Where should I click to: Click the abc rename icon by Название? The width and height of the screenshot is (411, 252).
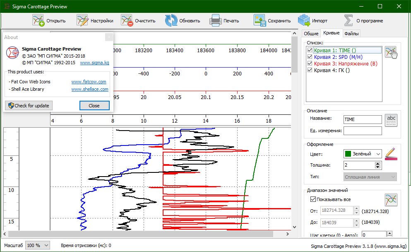coord(391,120)
